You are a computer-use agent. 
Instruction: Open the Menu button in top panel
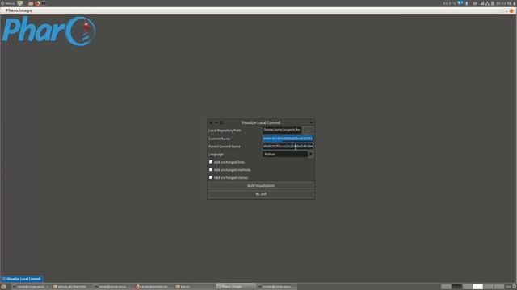pyautogui.click(x=7, y=3)
